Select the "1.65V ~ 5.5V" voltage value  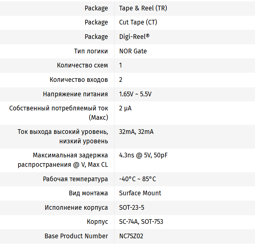pyautogui.click(x=135, y=94)
